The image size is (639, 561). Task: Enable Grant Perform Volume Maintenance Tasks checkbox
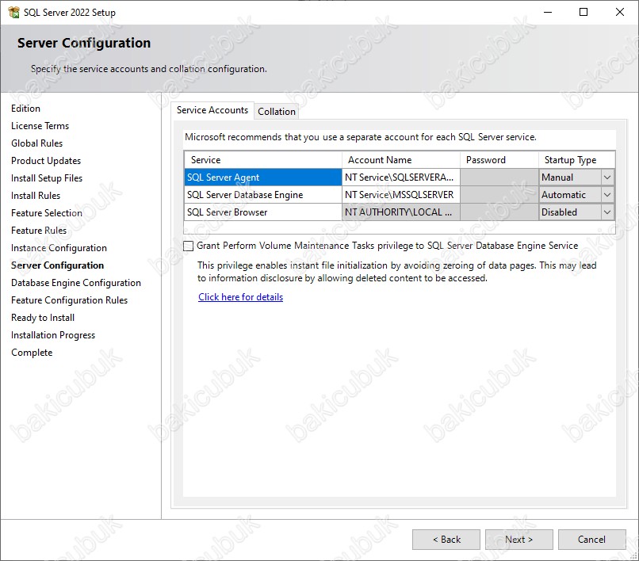189,246
